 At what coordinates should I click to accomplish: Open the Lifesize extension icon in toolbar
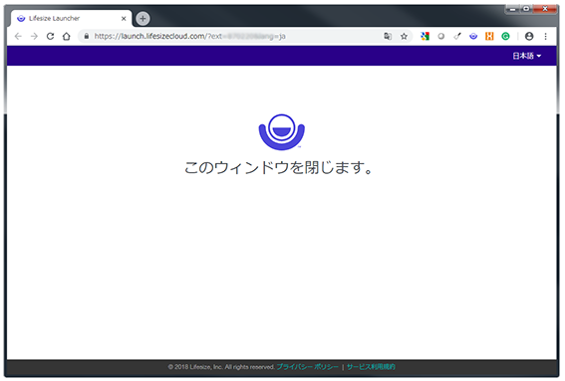click(x=473, y=36)
